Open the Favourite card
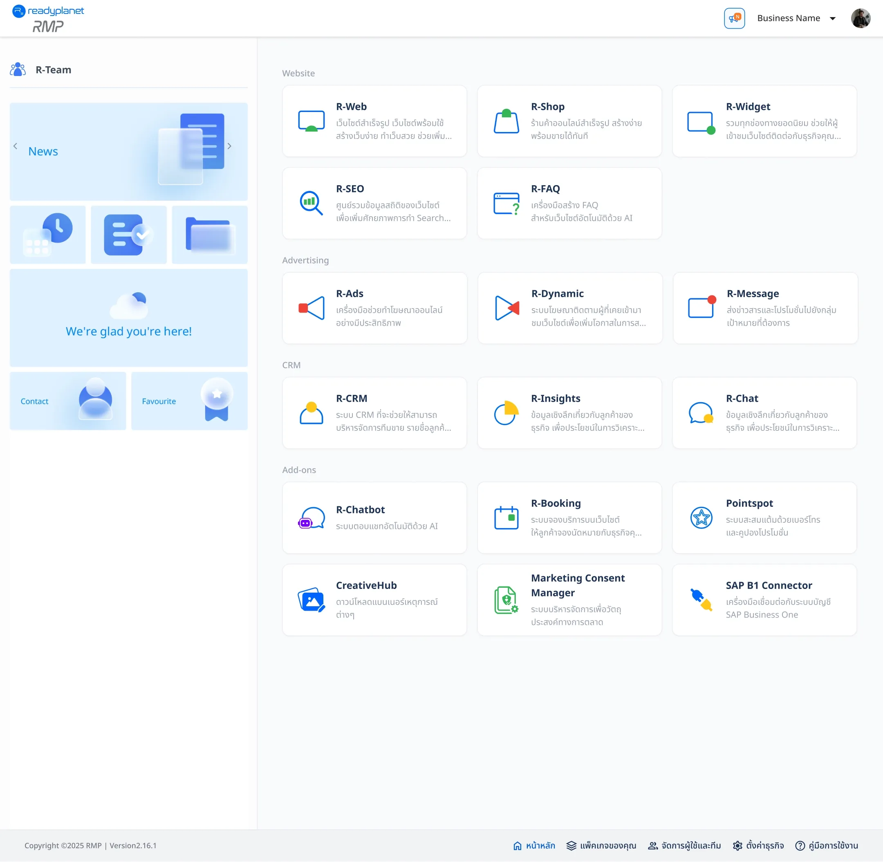The width and height of the screenshot is (883, 862). coord(189,401)
